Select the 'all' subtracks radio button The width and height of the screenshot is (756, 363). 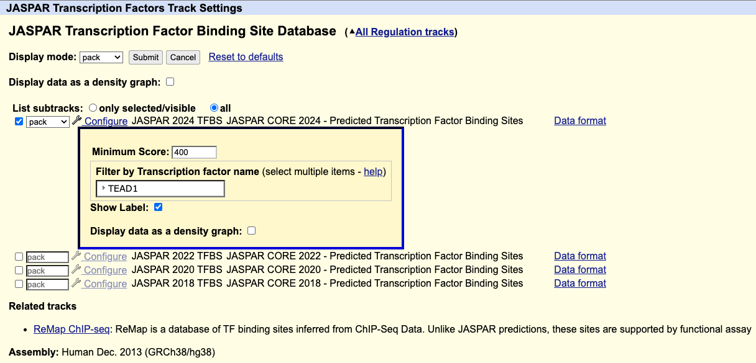[x=214, y=108]
